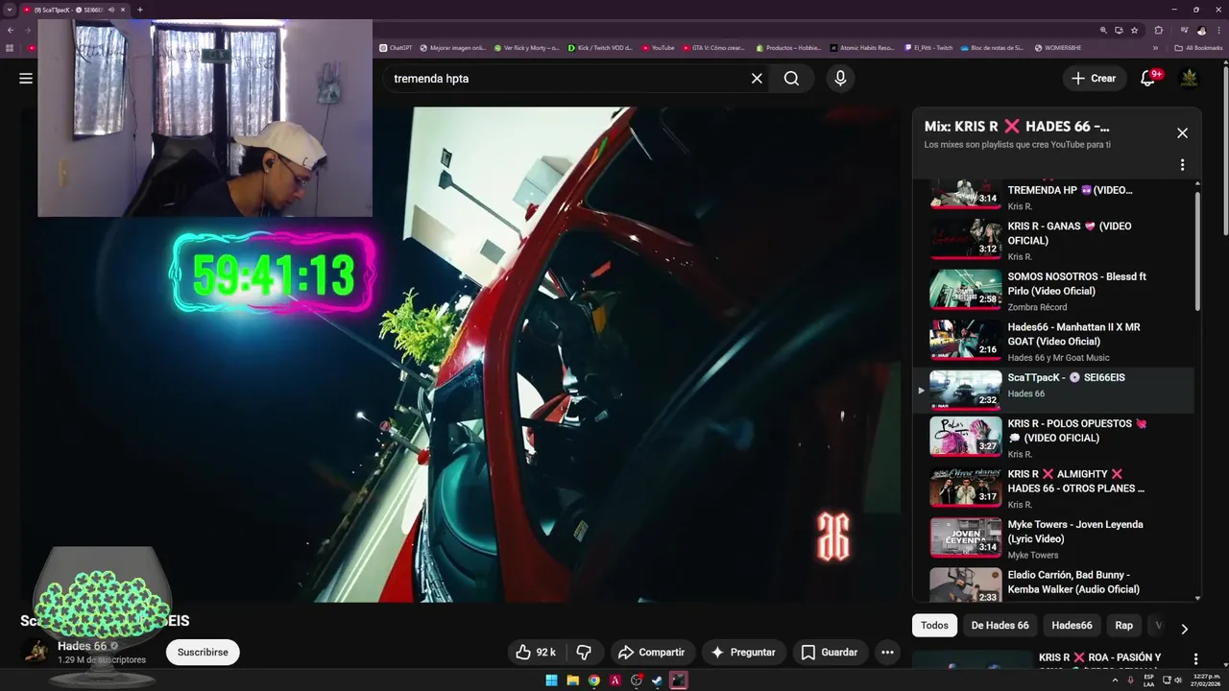This screenshot has height=691, width=1229.
Task: Open the tab search dropdown arrow
Action: coord(10,10)
